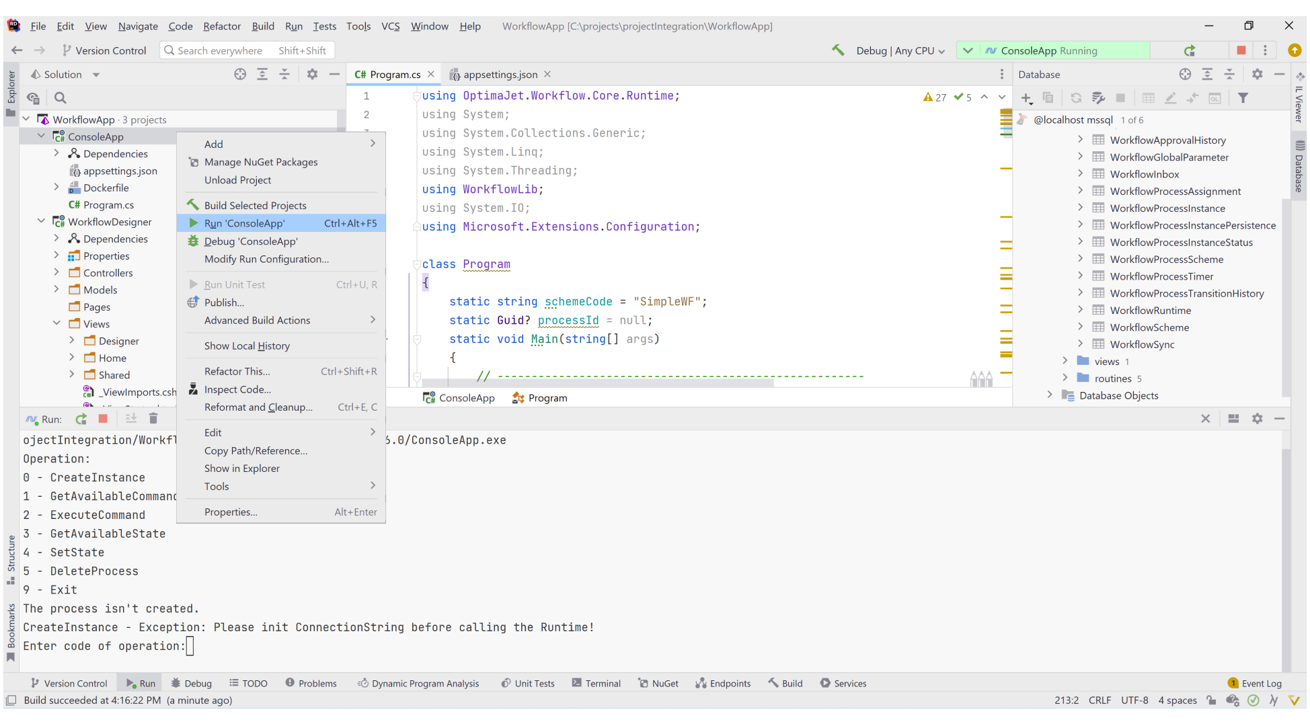Collapse the WorkflowDesigner project node
The width and height of the screenshot is (1310, 724).
(41, 221)
